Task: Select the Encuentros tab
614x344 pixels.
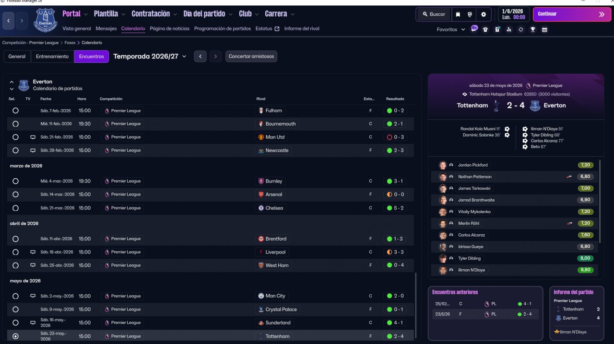Action: coord(92,57)
